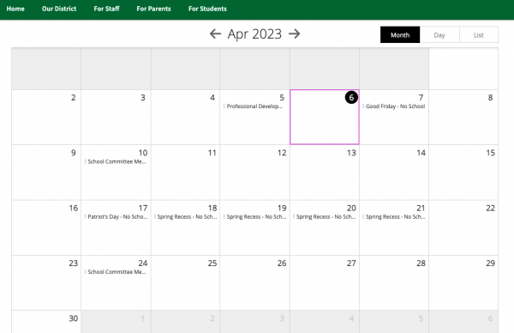Viewport: 514px width, 333px height.
Task: Click the Apr 2023 month heading
Action: coord(254,34)
